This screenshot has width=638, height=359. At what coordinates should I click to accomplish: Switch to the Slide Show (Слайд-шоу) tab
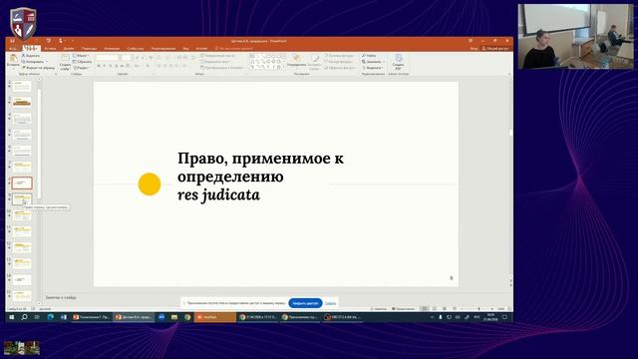135,48
